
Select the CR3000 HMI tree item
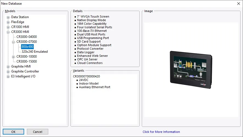pyautogui.click(x=20, y=32)
